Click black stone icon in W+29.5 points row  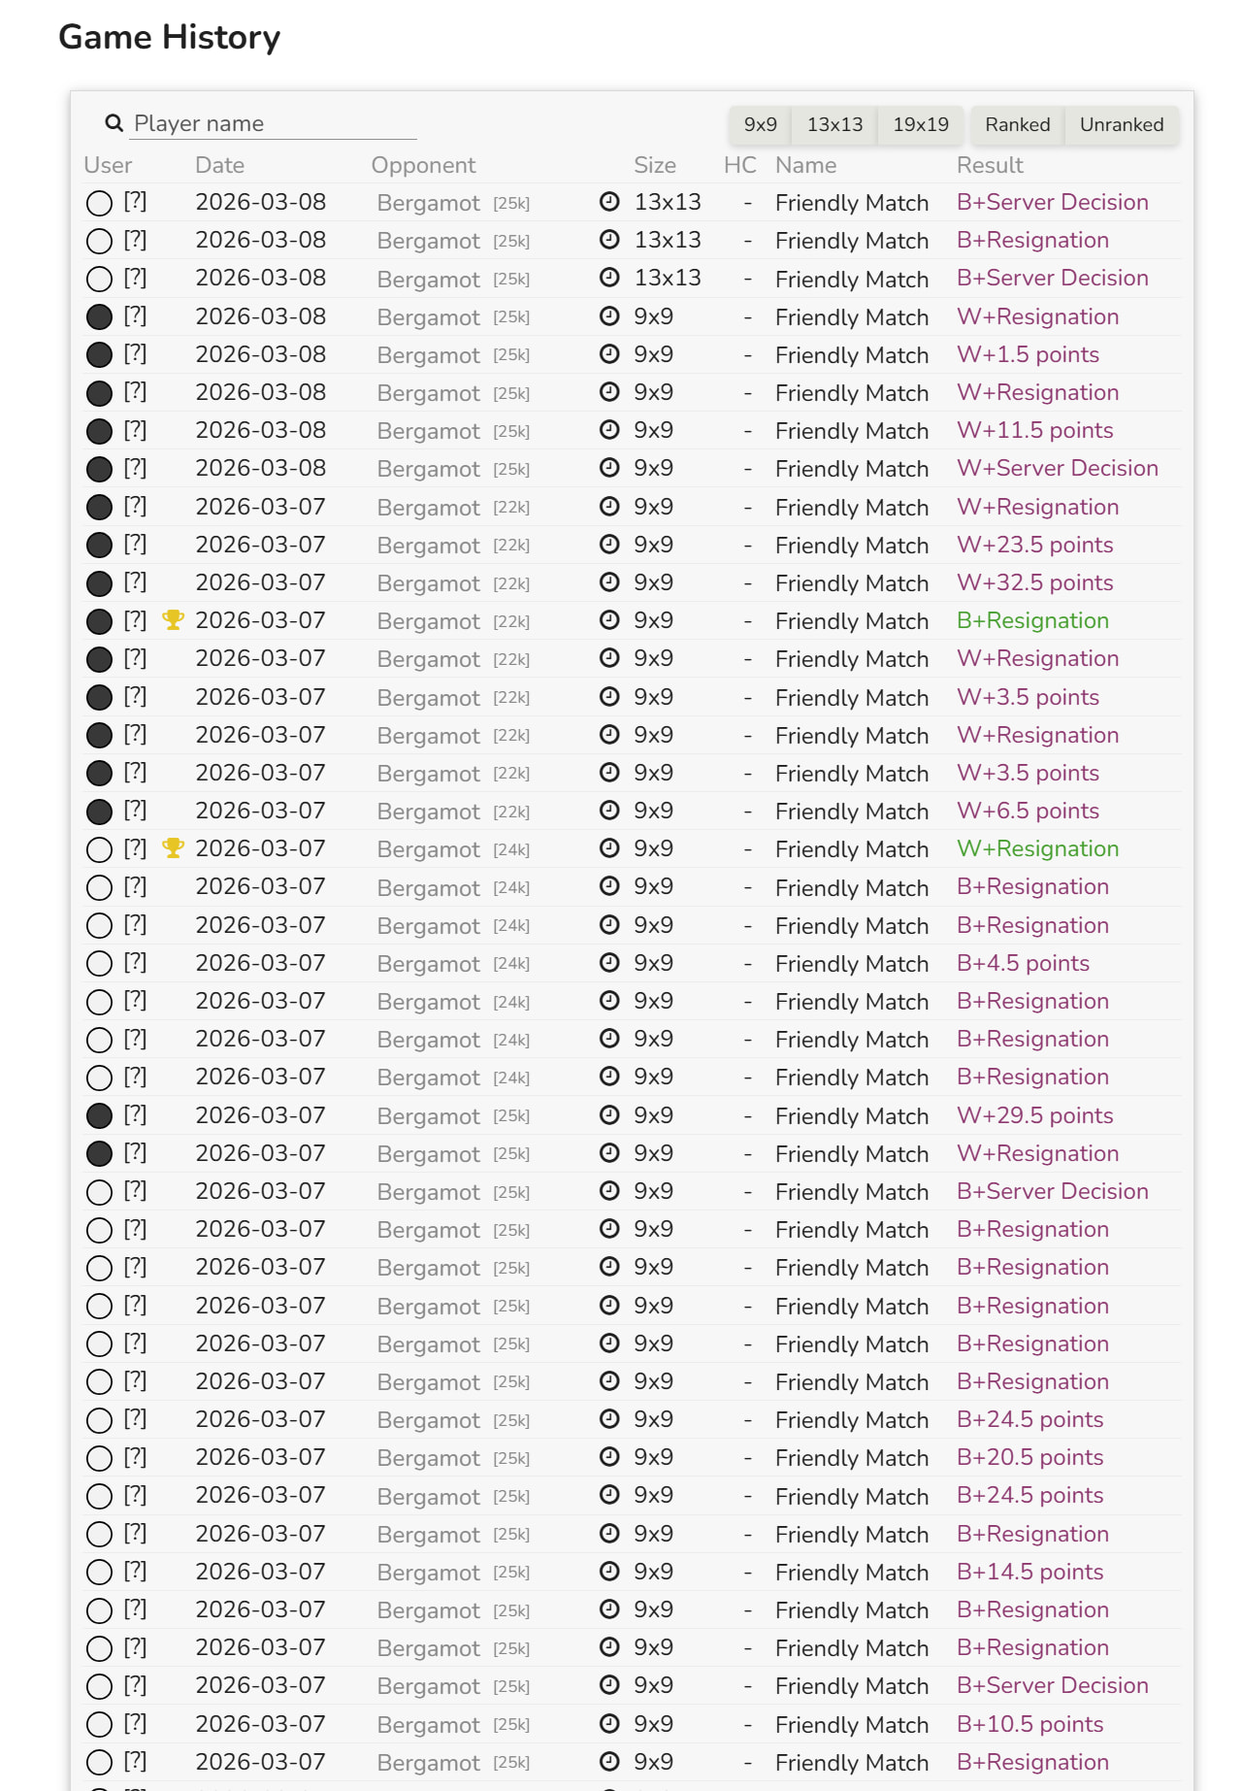(99, 1116)
